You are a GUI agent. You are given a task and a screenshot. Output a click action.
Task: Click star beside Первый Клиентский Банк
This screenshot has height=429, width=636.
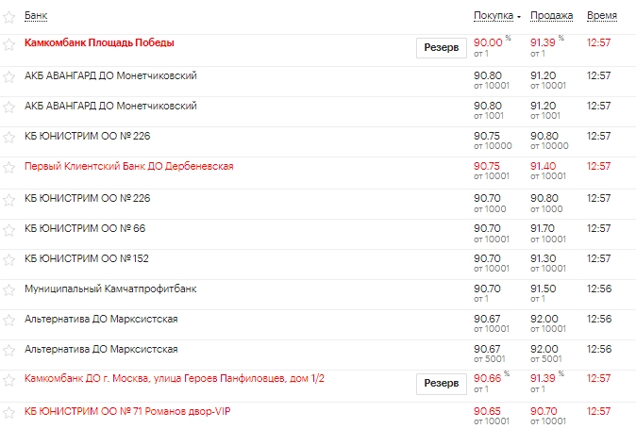(x=9, y=168)
